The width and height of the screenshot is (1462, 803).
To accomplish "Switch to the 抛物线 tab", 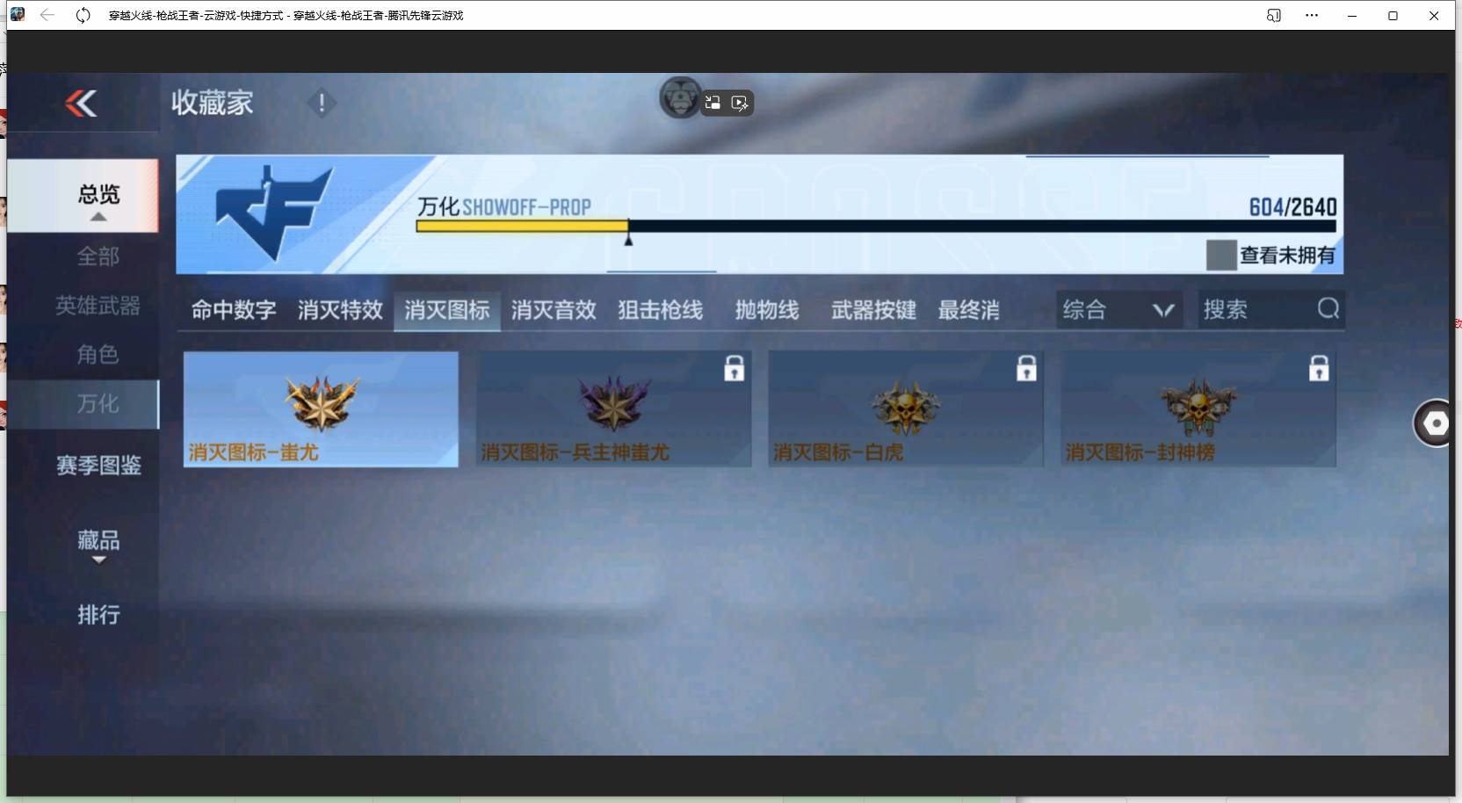I will click(767, 310).
